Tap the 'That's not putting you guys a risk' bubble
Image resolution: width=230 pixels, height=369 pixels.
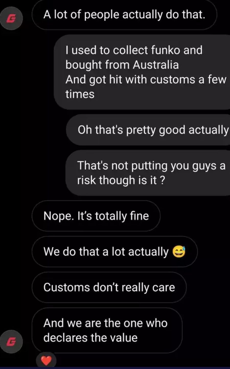148,173
